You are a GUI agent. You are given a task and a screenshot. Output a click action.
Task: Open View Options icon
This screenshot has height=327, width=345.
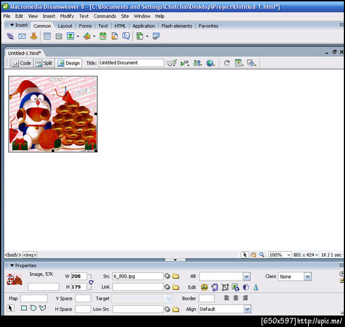[x=239, y=63]
